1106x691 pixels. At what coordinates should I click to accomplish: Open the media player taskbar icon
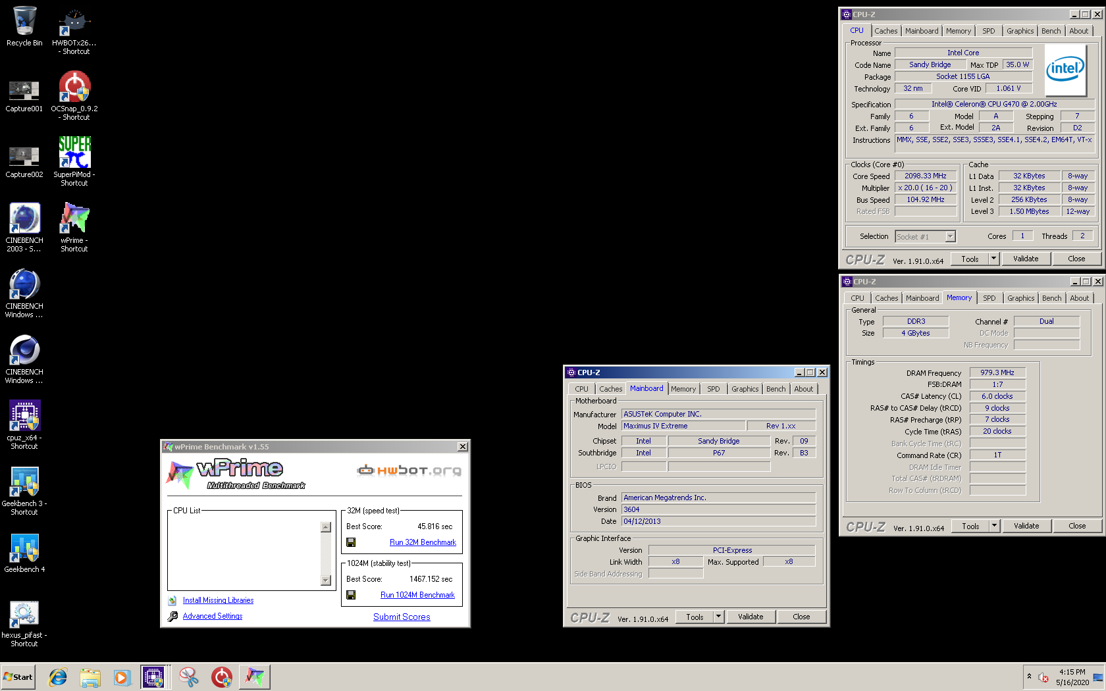(x=122, y=677)
